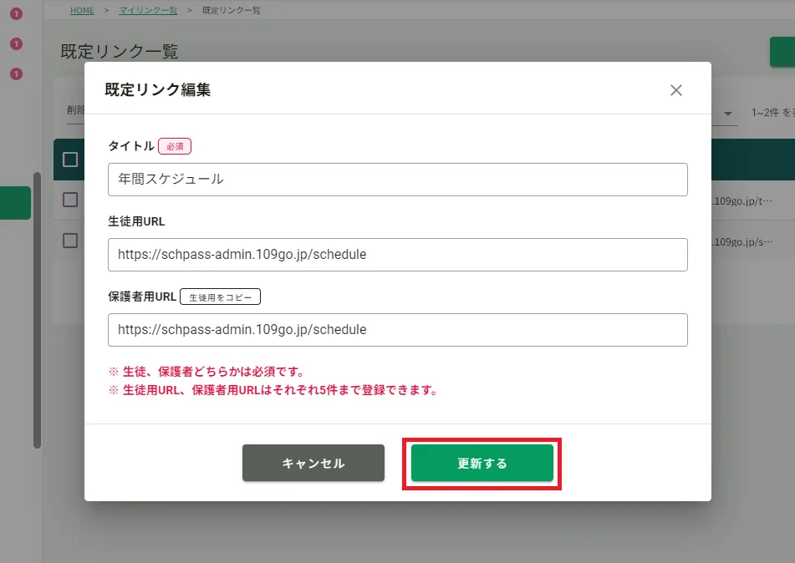Click the sidebar vertical scrollbar
The image size is (795, 563).
(x=37, y=310)
